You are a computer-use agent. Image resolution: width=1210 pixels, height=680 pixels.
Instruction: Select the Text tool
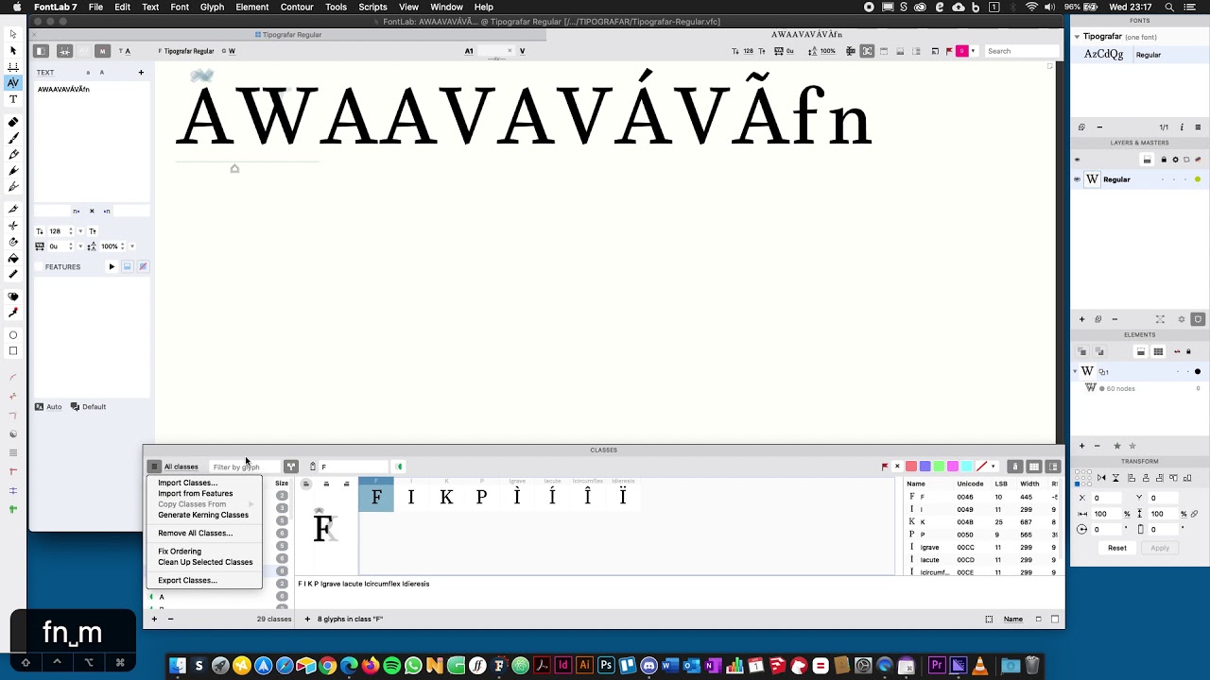[x=13, y=99]
